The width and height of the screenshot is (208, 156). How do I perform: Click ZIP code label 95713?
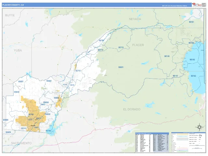pyautogui.click(x=78, y=71)
